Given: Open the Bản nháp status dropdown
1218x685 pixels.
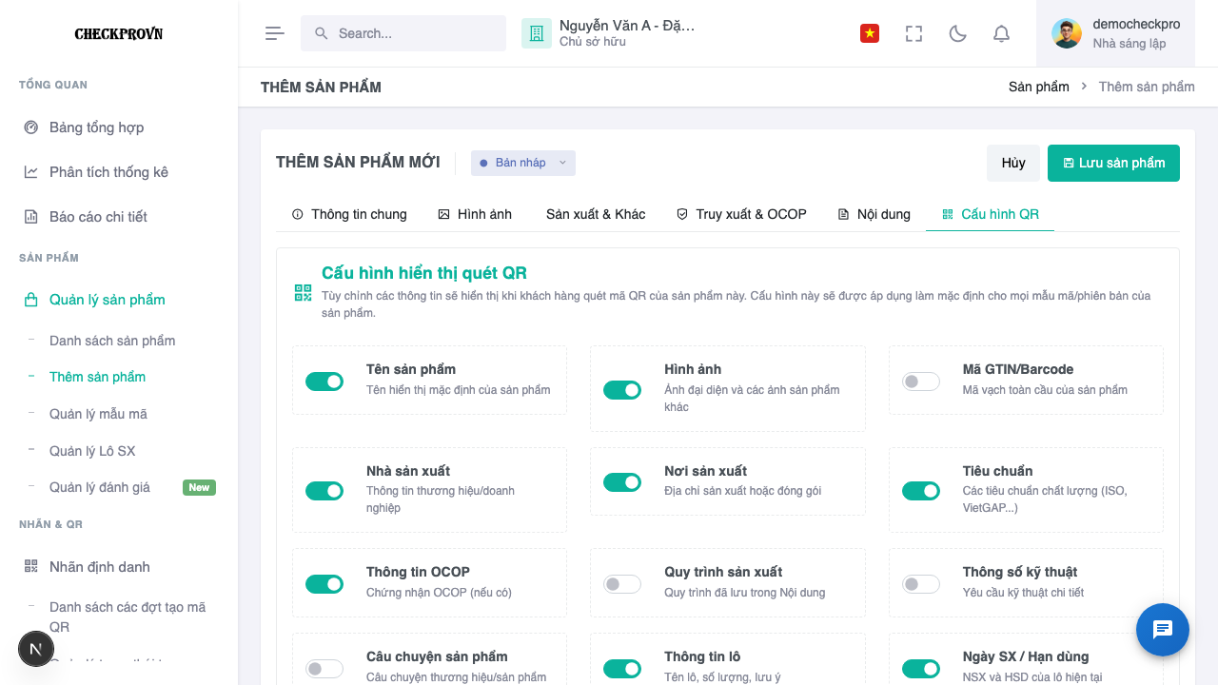Looking at the screenshot, I should [523, 163].
